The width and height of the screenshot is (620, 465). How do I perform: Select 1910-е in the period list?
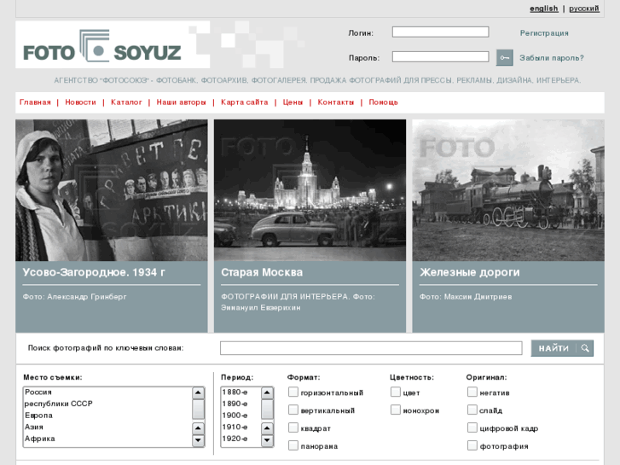[240, 427]
